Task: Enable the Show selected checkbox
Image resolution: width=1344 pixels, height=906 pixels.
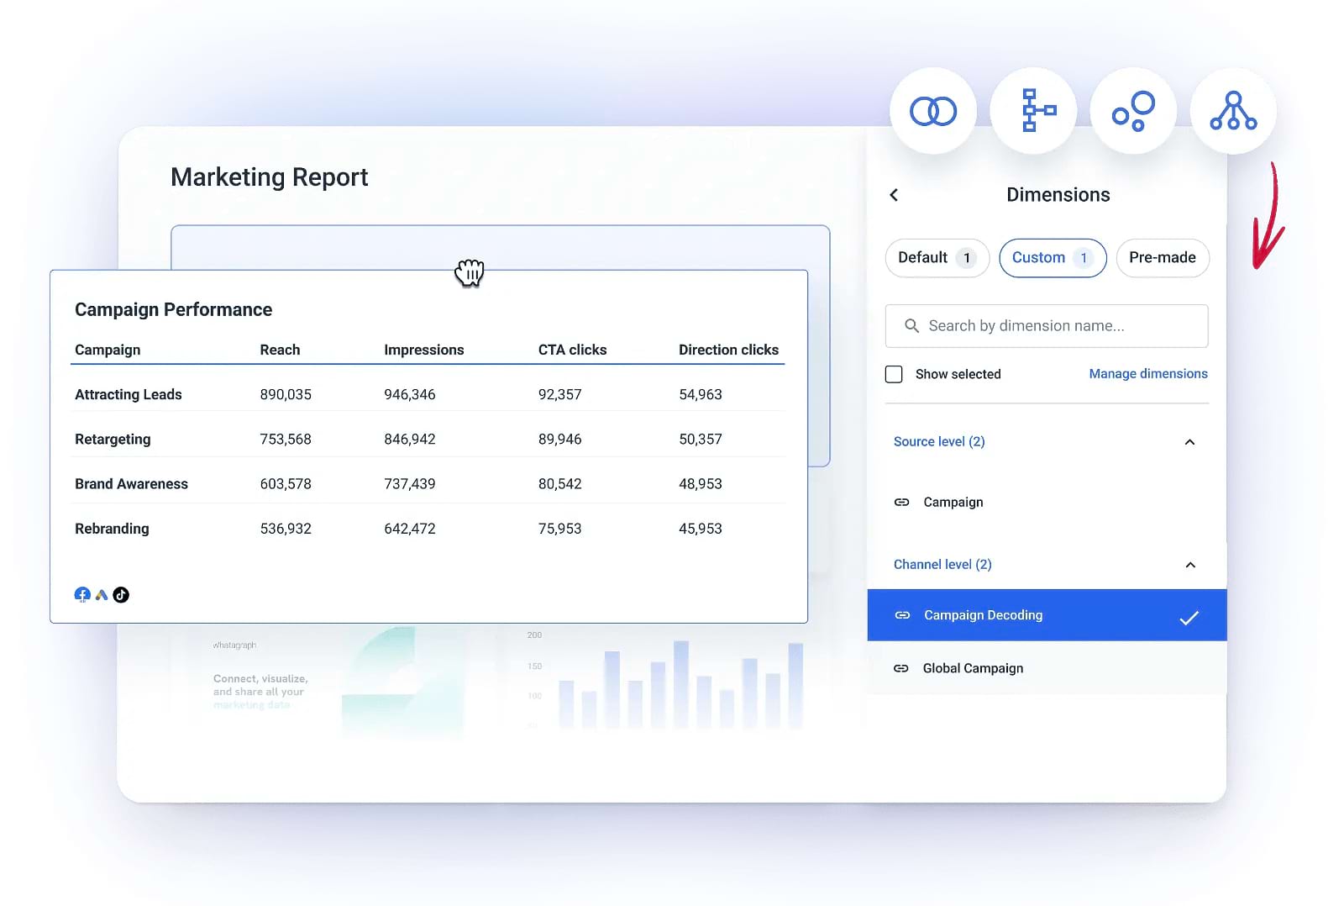Action: pyautogui.click(x=894, y=374)
